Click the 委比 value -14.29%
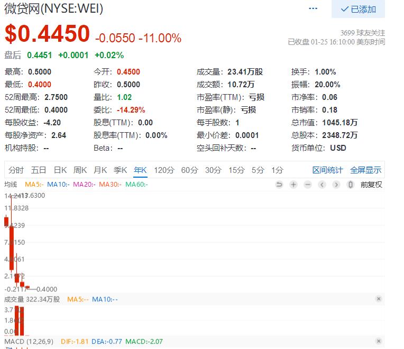The width and height of the screenshot is (404, 349). pyautogui.click(x=131, y=110)
